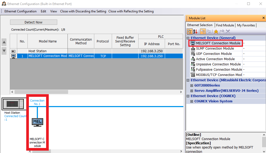Viewport: 266px width, 153px height.
Task: Select Unpassive Connection Module text
Action: tap(218, 64)
